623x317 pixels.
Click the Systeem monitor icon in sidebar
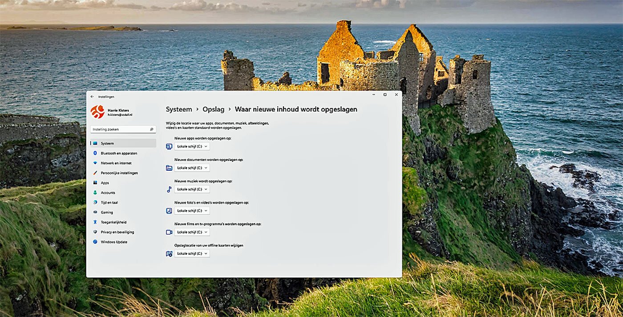[x=95, y=143]
